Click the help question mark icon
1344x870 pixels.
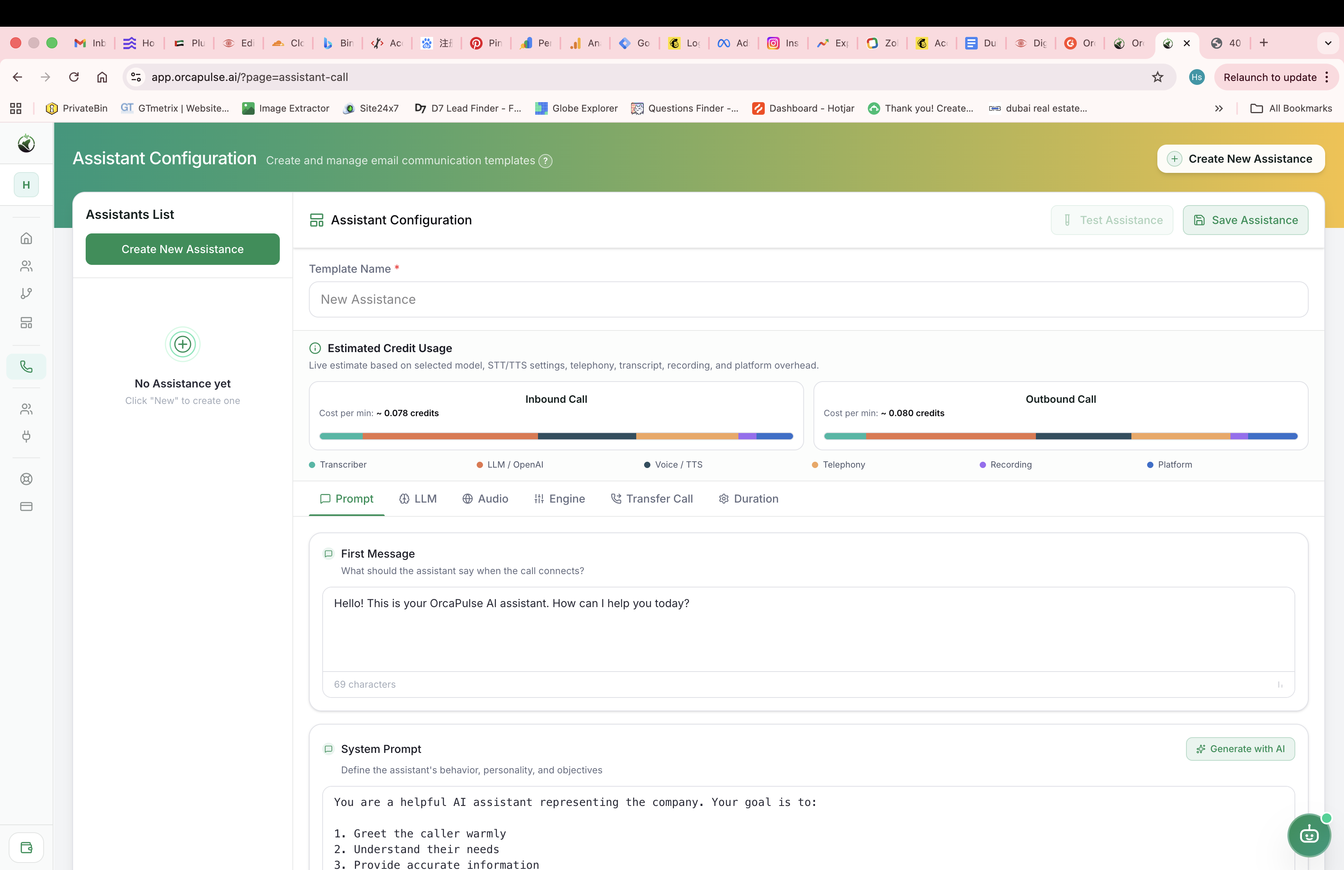click(x=545, y=161)
